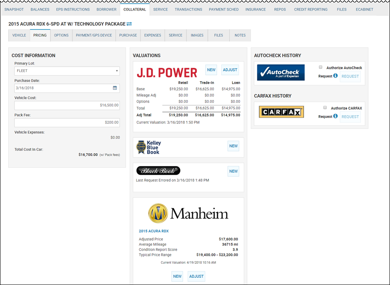Click J.D. Power Adj Total Trade-In $16,625.00

(204, 115)
